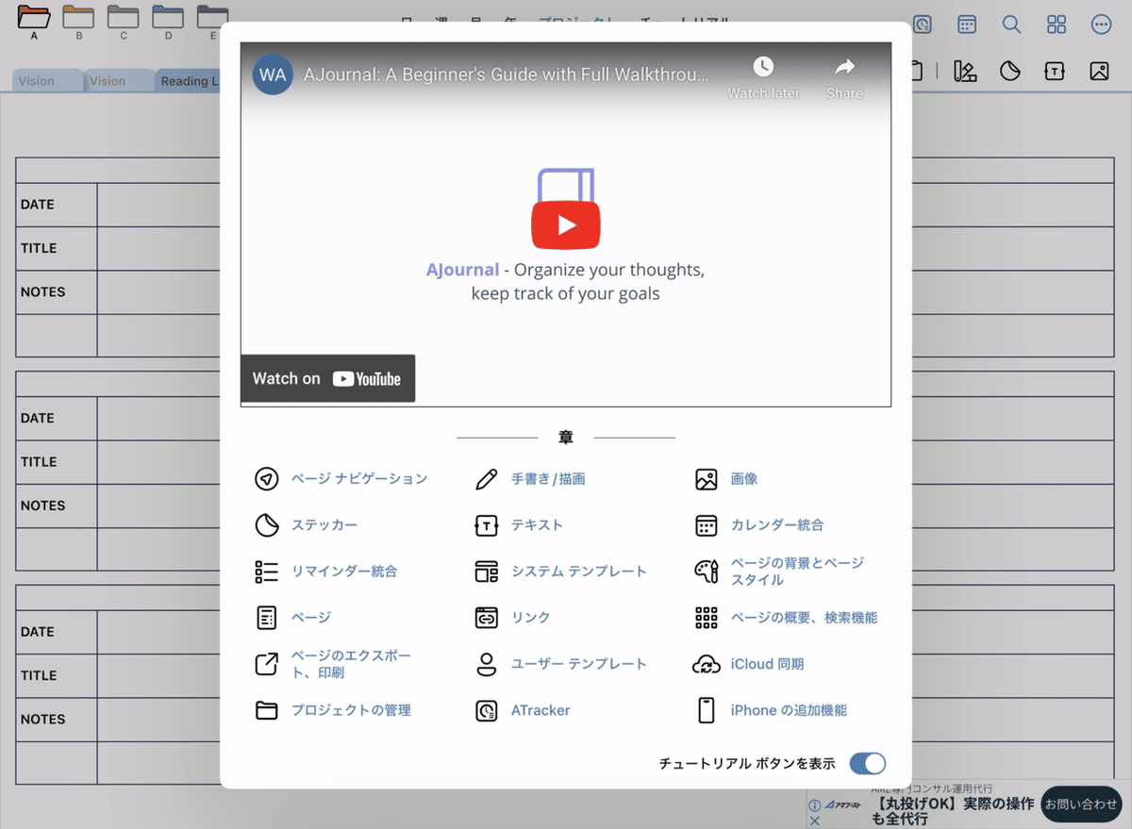Open project folder B

[78, 17]
